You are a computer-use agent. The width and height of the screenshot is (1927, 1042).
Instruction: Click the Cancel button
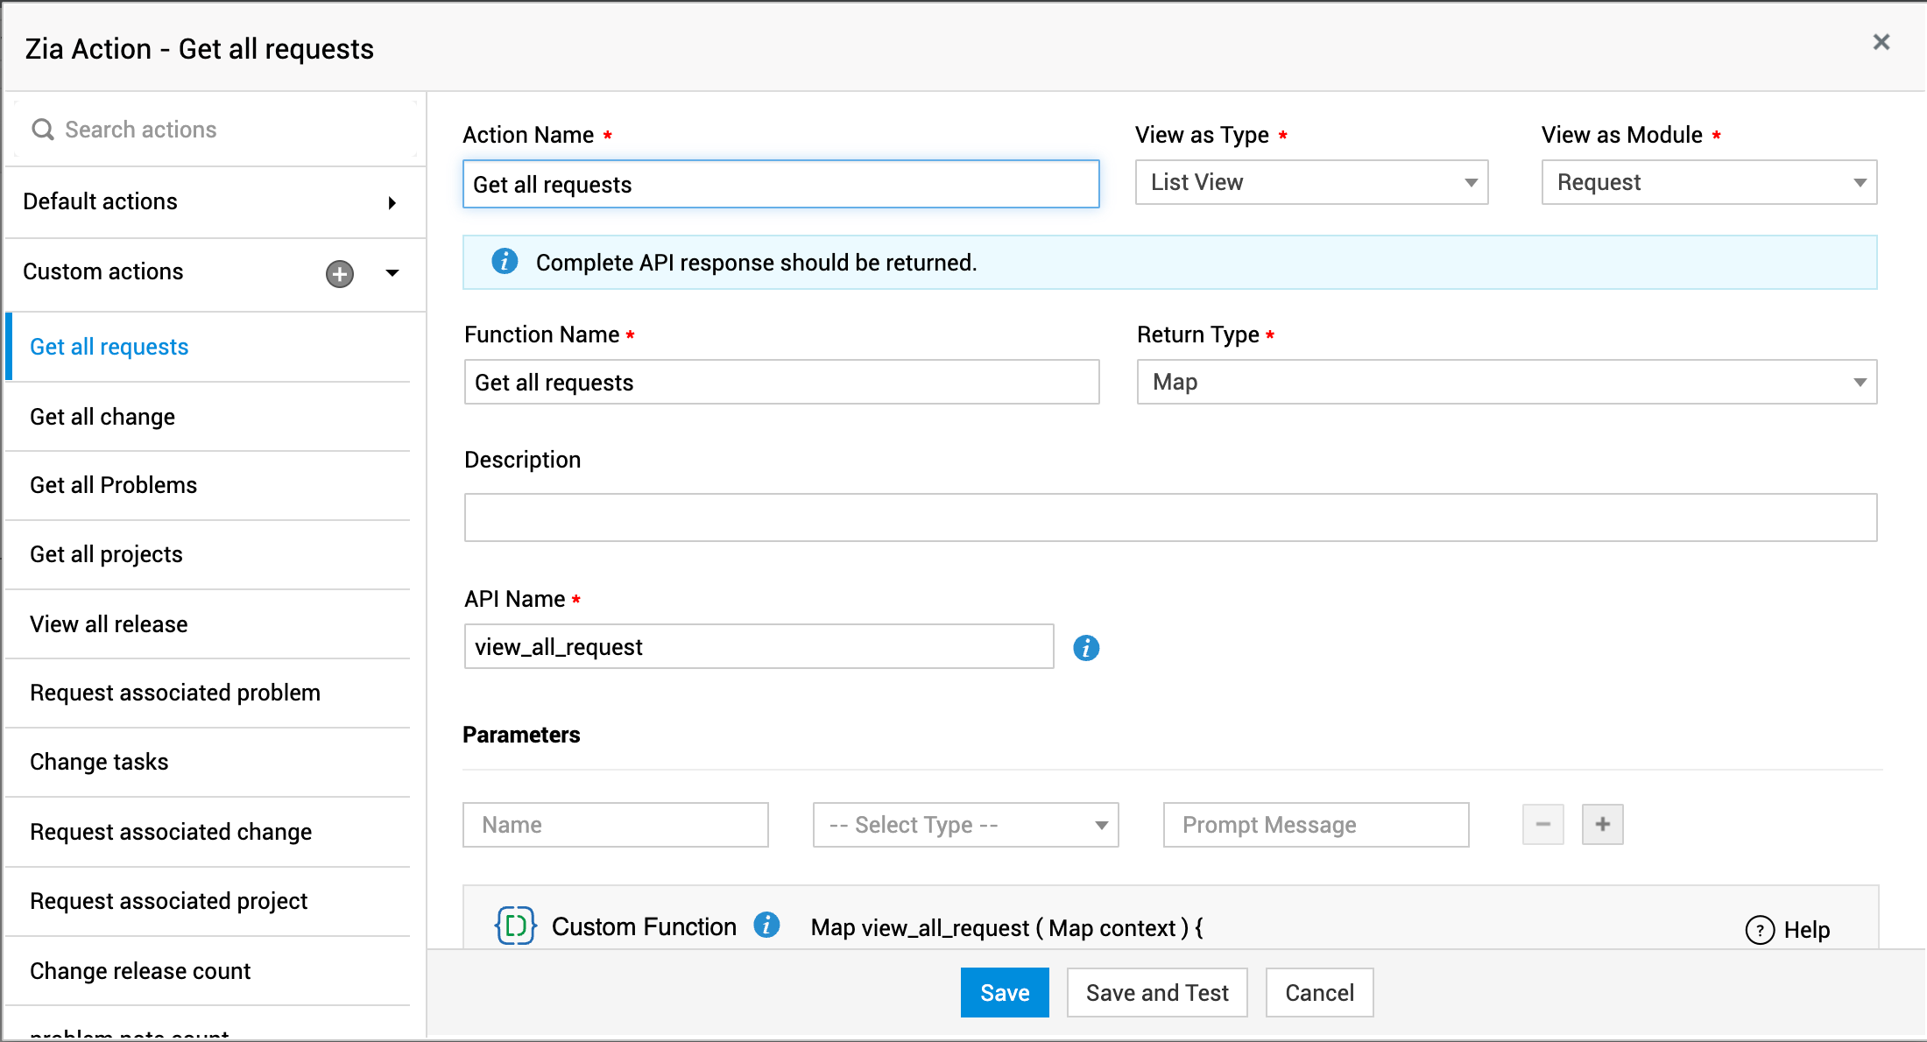tap(1319, 993)
